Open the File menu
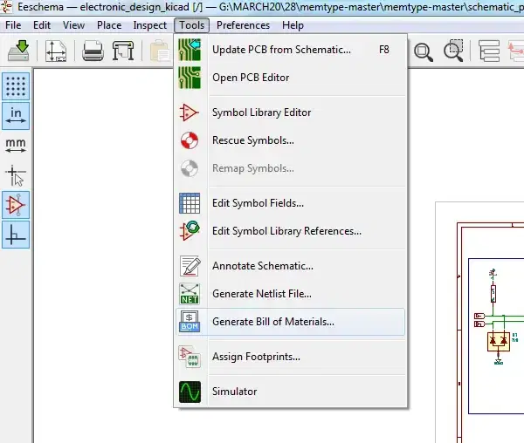Viewport: 524px width, 443px height. [13, 25]
